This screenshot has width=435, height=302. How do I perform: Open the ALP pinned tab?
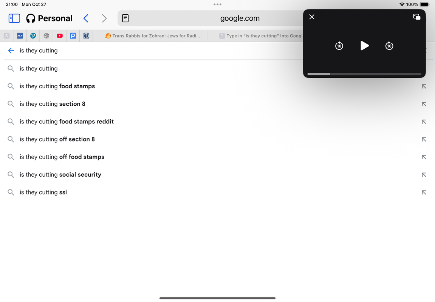click(x=20, y=36)
